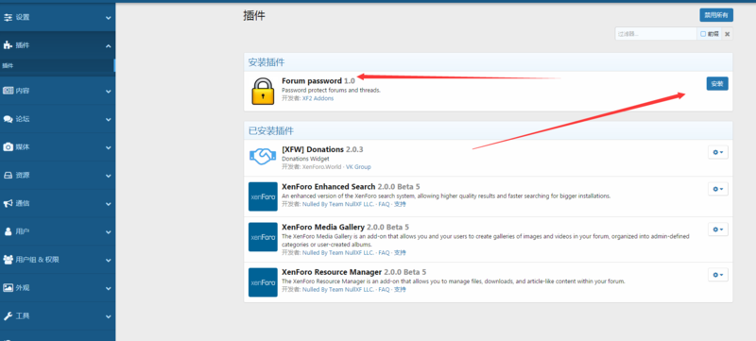Open the XenForo.World developer link

click(x=322, y=166)
